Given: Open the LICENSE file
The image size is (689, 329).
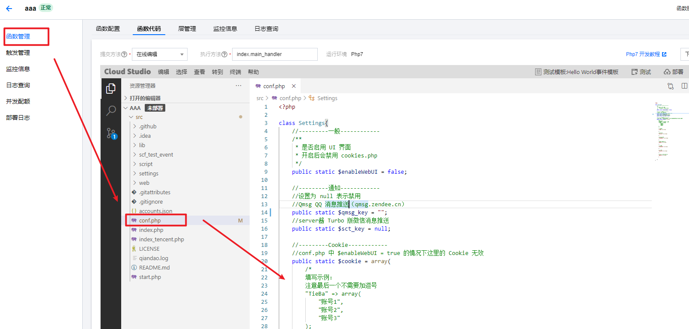Looking at the screenshot, I should [x=185, y=249].
